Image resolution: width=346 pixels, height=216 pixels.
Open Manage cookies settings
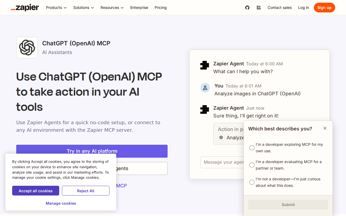[61, 203]
